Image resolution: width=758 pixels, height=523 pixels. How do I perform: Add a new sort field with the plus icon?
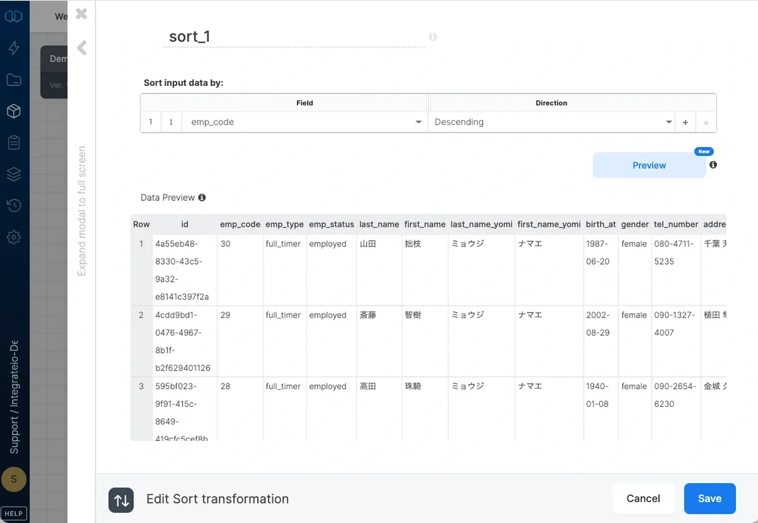685,123
